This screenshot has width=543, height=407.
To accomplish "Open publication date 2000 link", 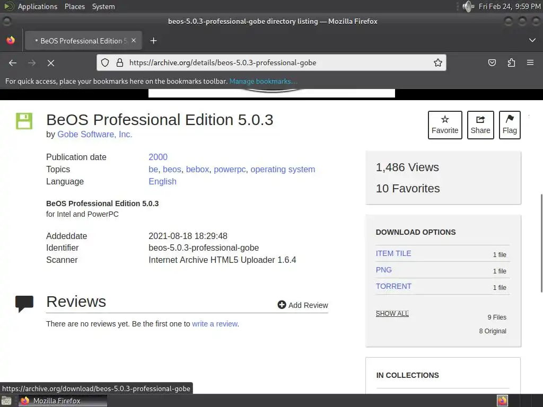I will coord(158,157).
